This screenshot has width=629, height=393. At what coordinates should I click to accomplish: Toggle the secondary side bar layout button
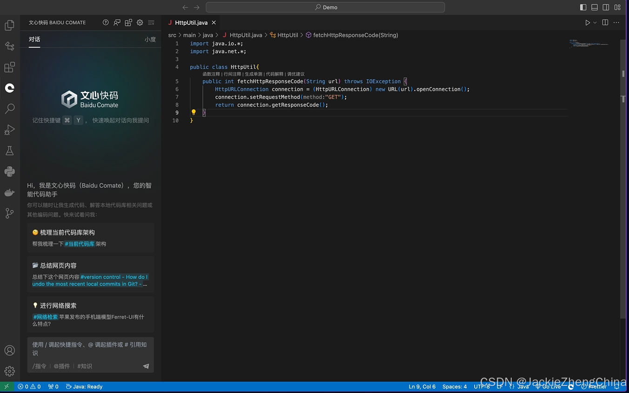coord(606,7)
